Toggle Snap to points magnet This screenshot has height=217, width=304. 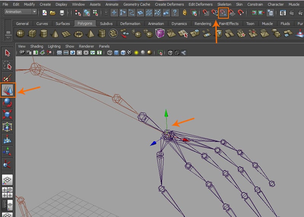pos(223,13)
